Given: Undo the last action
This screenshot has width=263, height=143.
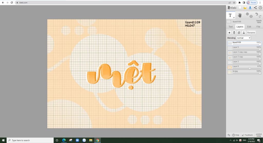Looking at the screenshot, I should (257, 14).
